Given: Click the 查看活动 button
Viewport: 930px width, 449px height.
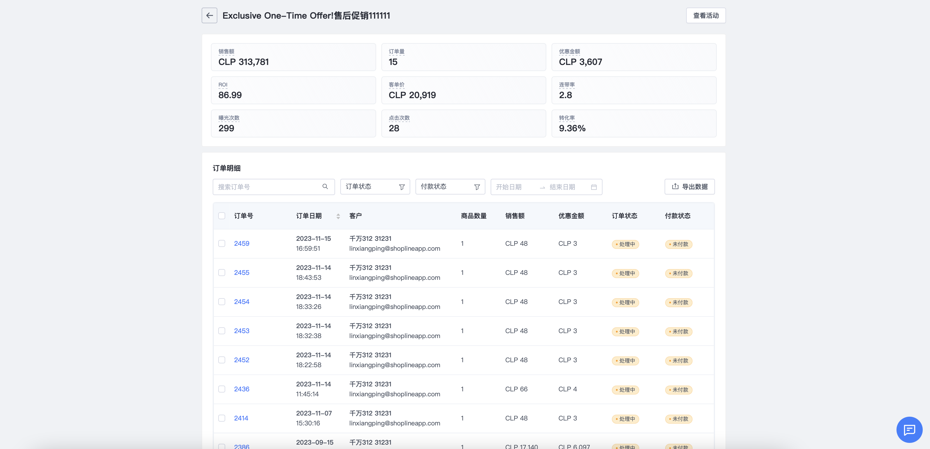Looking at the screenshot, I should [705, 15].
